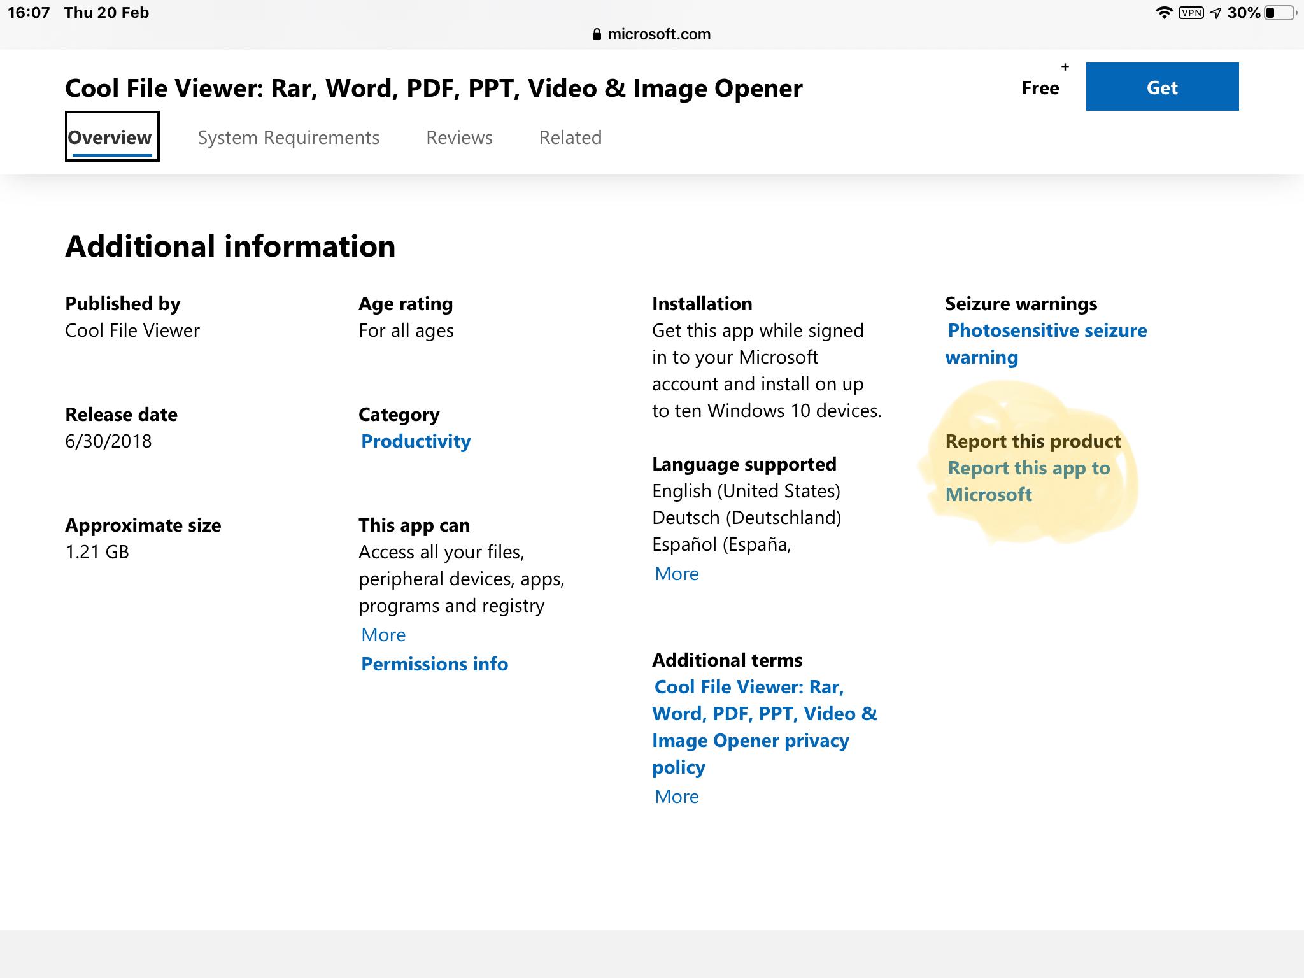Select English (United States) language entry
The width and height of the screenshot is (1304, 978).
pos(746,491)
